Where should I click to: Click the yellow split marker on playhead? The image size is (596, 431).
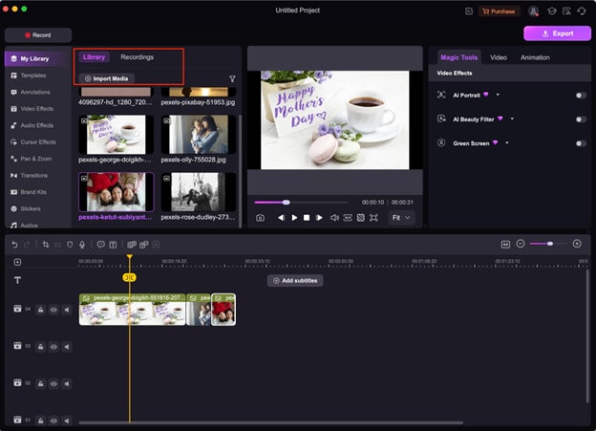tap(130, 277)
